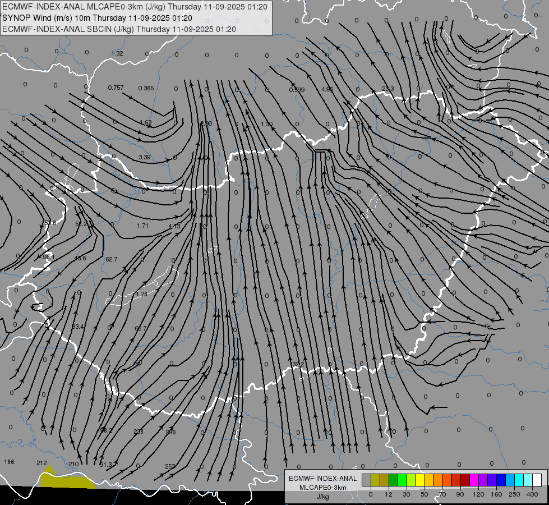Click the legend title ECMWF-INDEX-ANAL

pyautogui.click(x=322, y=479)
